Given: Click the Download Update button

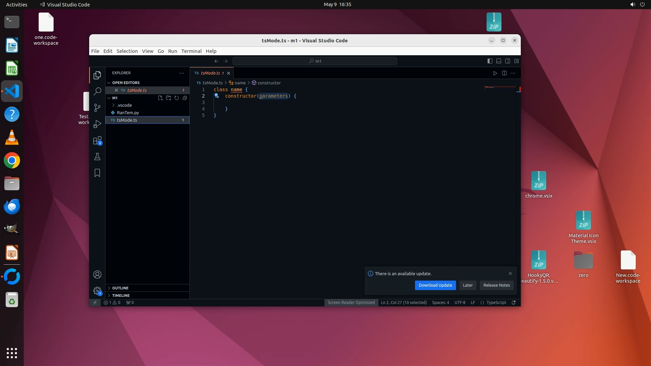Looking at the screenshot, I should (435, 285).
